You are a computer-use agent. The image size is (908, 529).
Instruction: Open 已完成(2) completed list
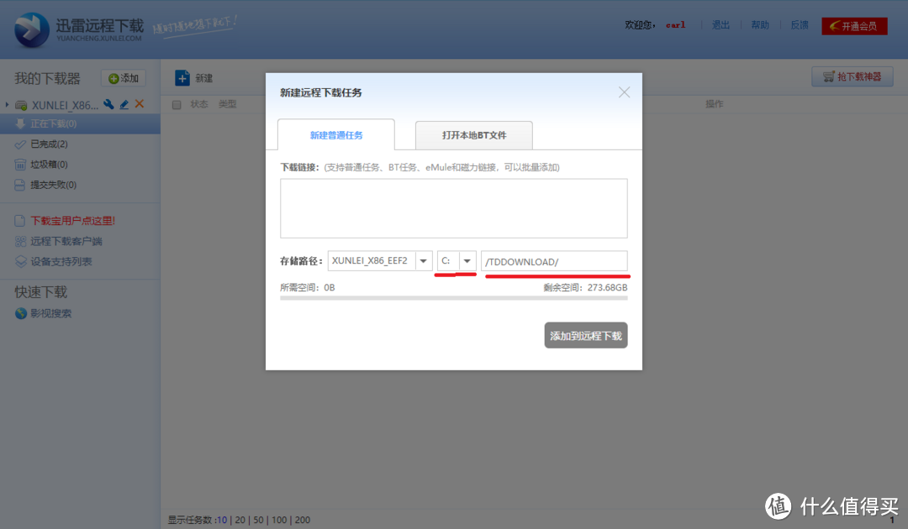(x=49, y=144)
